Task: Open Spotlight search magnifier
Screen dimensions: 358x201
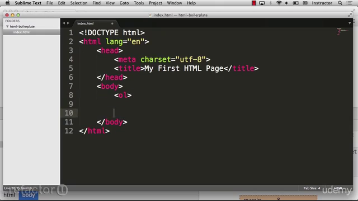Action: tap(340, 3)
